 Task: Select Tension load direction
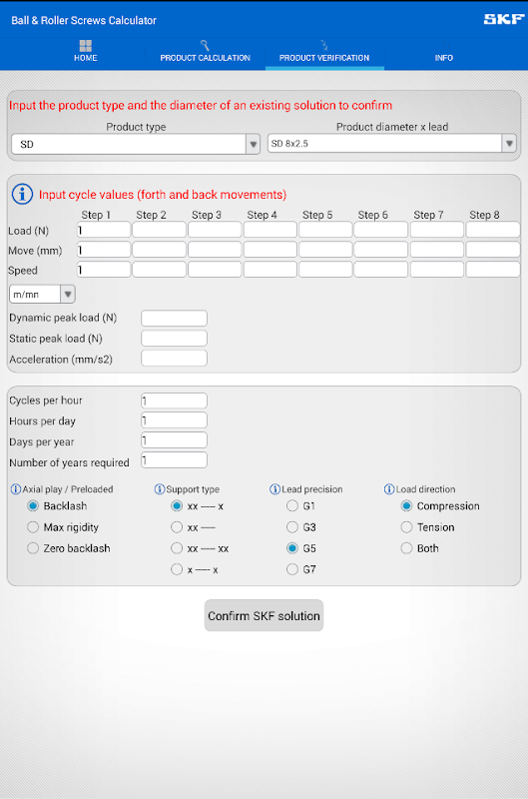(x=427, y=527)
